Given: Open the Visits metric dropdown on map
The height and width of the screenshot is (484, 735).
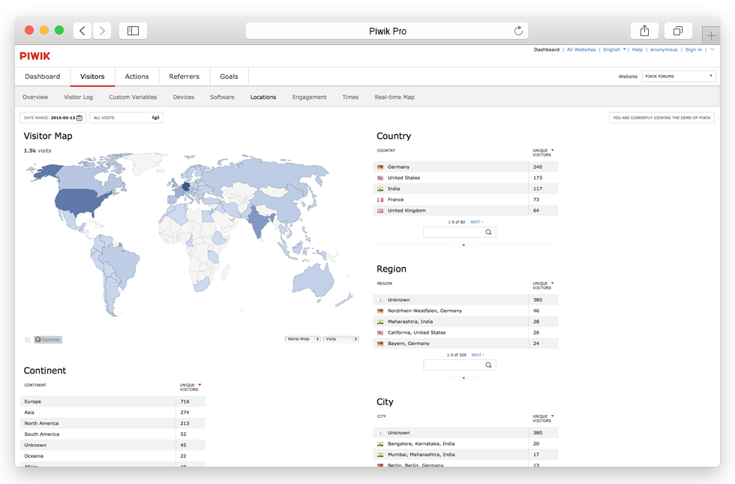Looking at the screenshot, I should [x=340, y=338].
